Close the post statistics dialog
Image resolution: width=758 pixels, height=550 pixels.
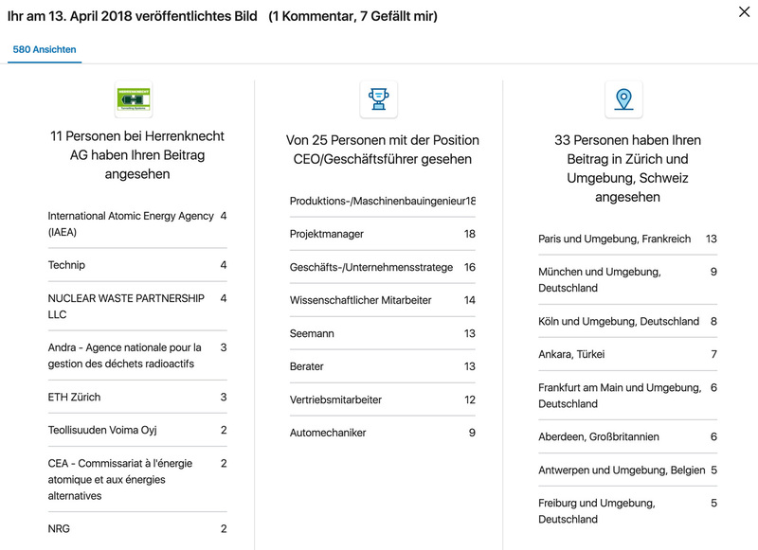coord(744,12)
